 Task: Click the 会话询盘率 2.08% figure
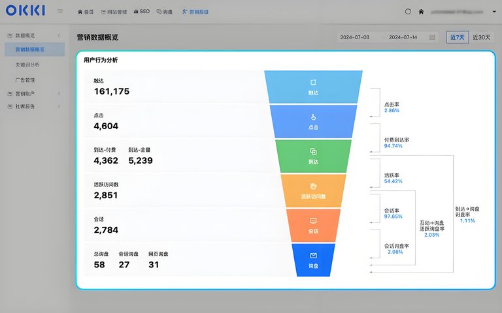395,252
